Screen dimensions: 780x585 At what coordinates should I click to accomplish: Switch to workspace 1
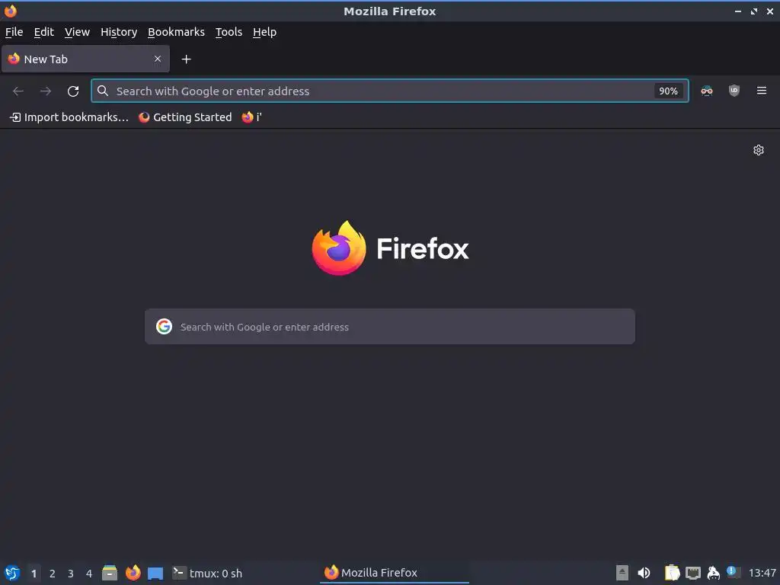coord(34,574)
